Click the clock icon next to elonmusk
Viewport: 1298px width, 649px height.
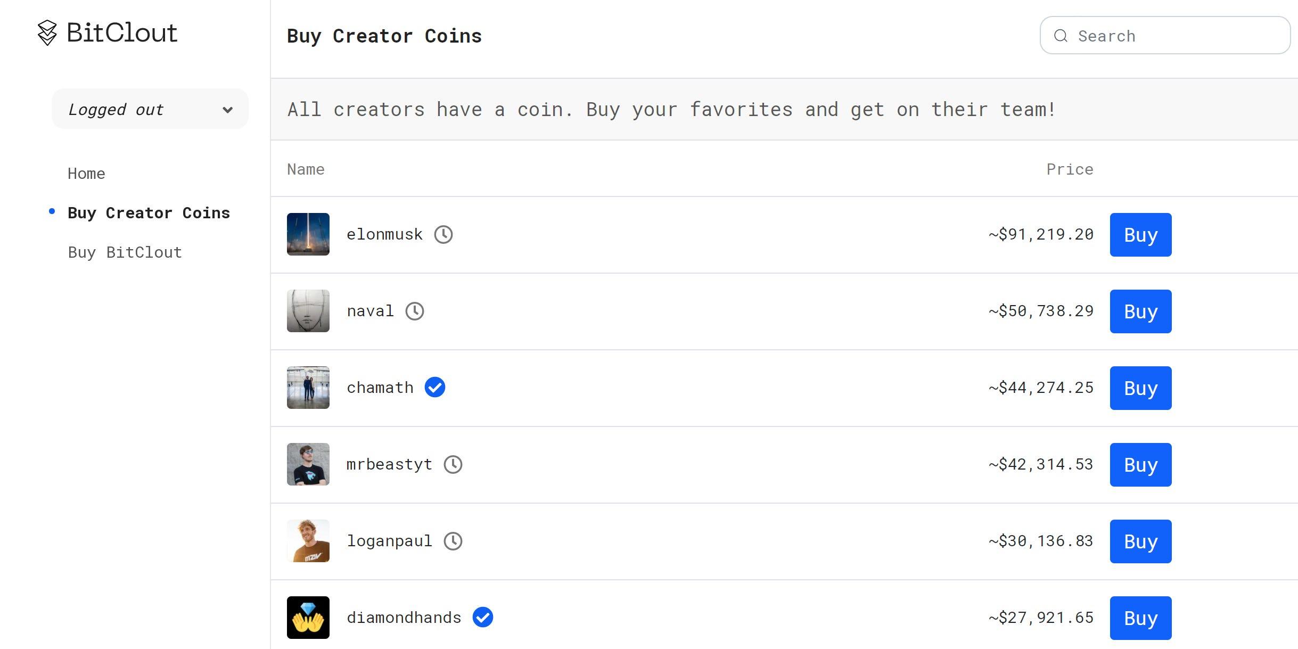point(445,234)
